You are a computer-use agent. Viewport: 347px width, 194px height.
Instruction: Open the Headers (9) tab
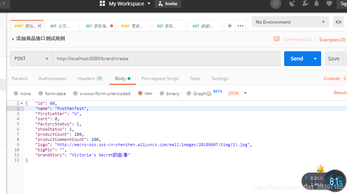(x=90, y=79)
